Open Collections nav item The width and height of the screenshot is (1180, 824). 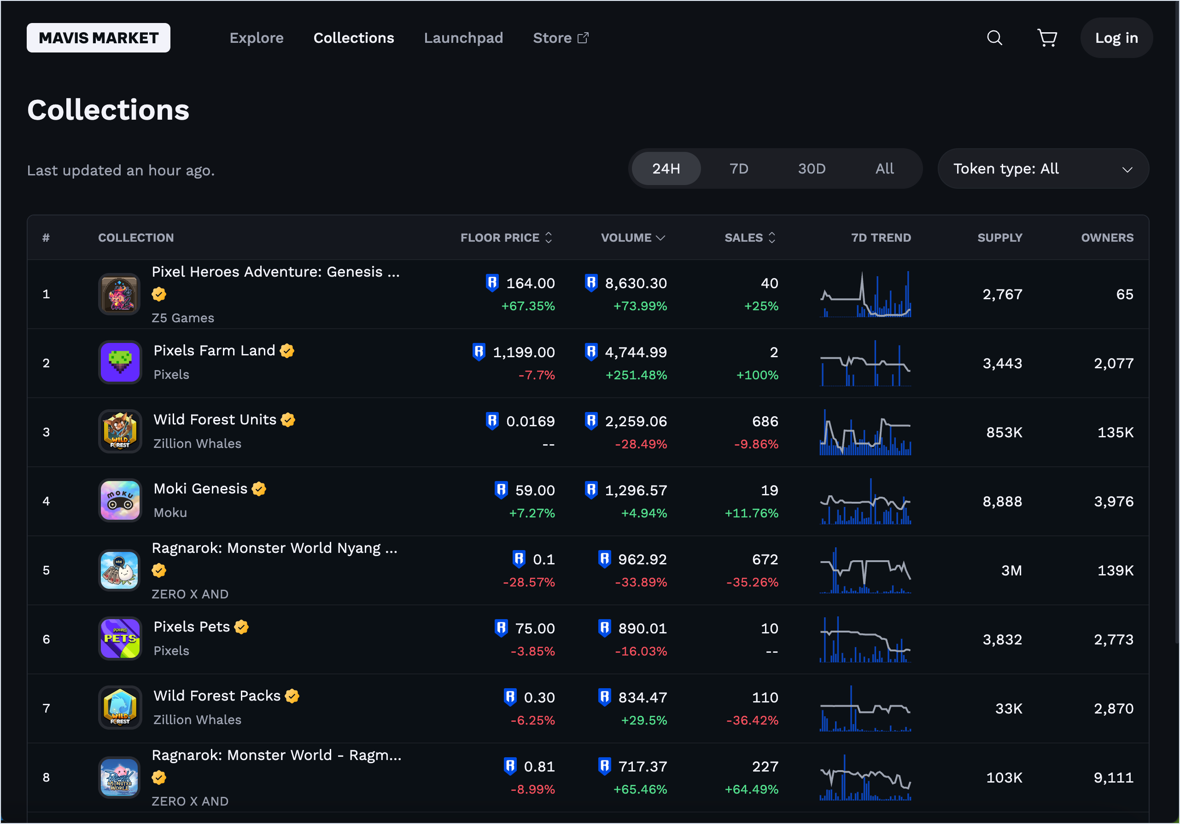[354, 37]
